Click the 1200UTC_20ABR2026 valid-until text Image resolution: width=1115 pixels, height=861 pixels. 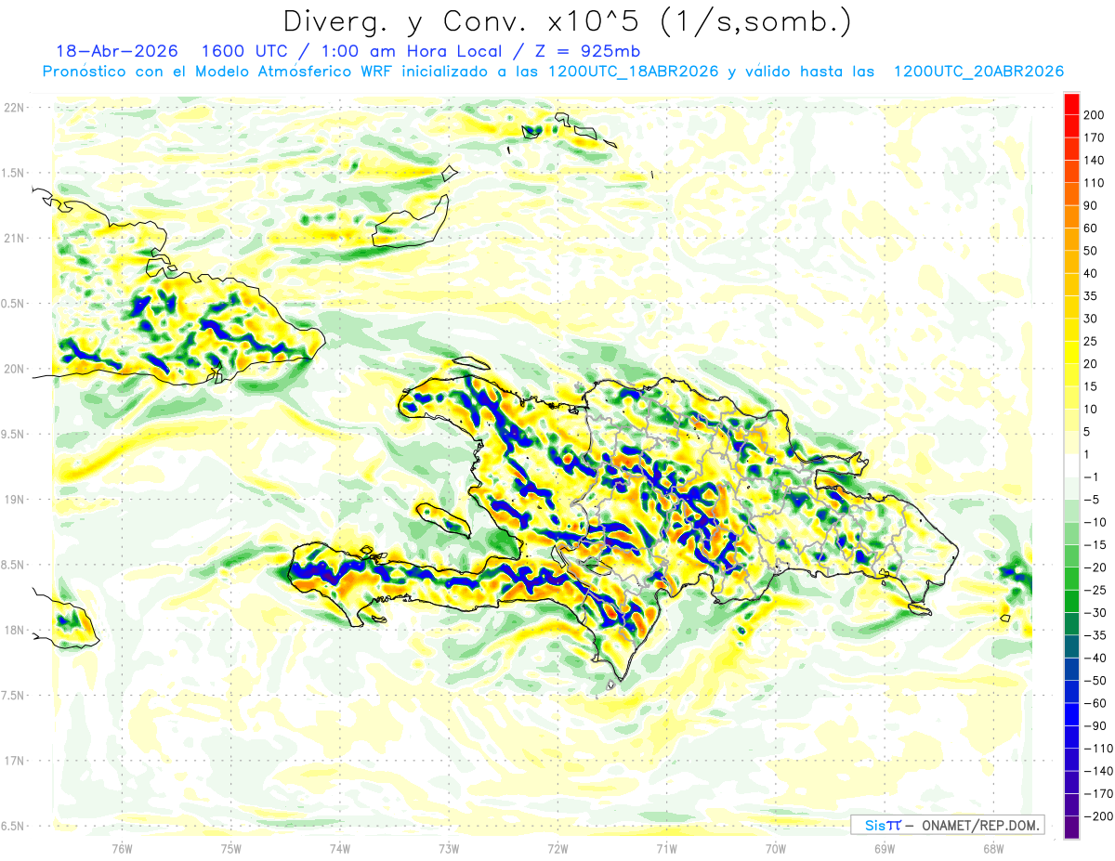[x=978, y=72]
